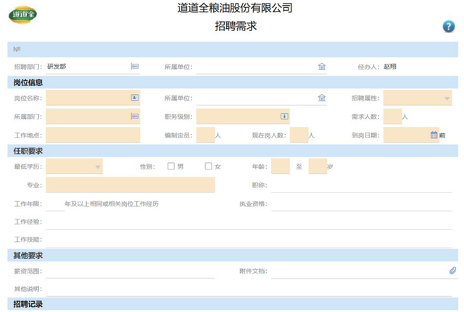Image resolution: width=464 pixels, height=312 pixels.
Task: Click the 职称 input field
Action: point(362,185)
